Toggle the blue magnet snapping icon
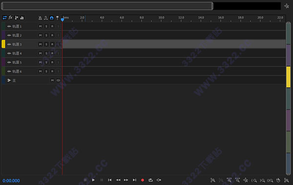The width and height of the screenshot is (293, 185). pos(52,18)
